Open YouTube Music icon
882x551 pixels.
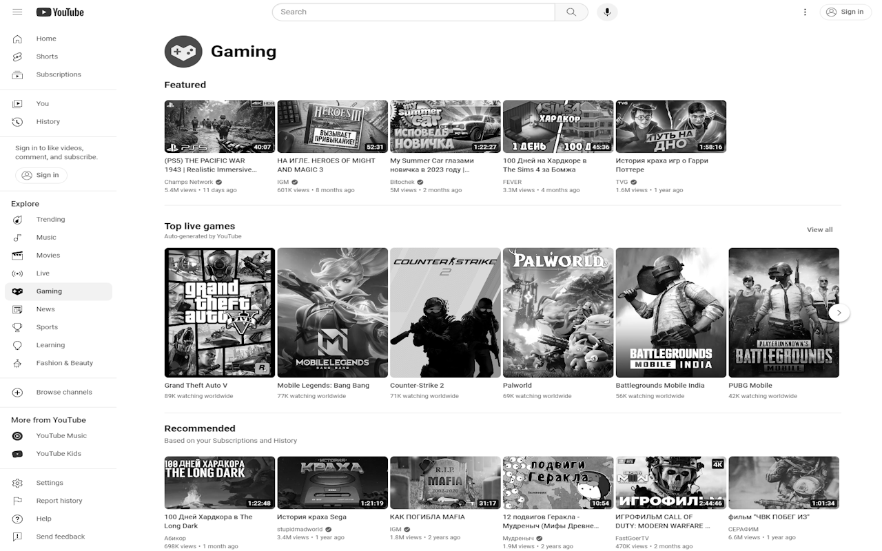pyautogui.click(x=18, y=436)
